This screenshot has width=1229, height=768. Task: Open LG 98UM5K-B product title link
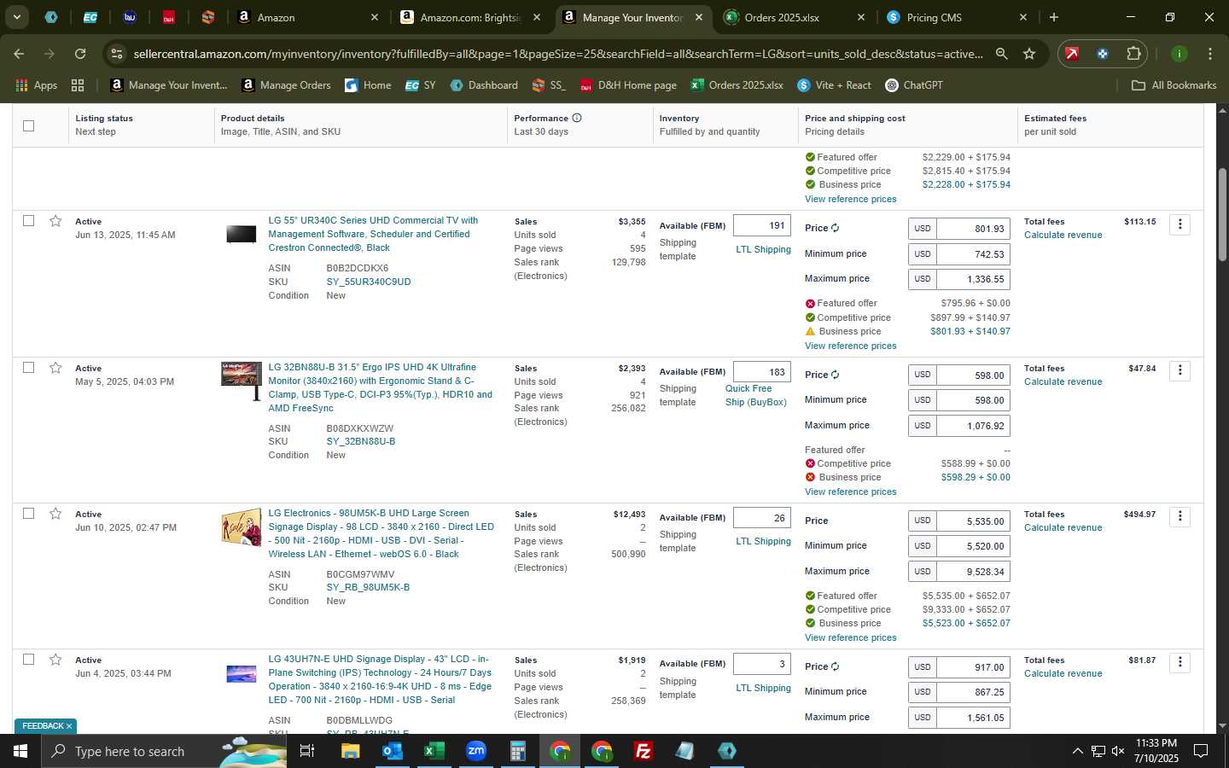click(381, 533)
